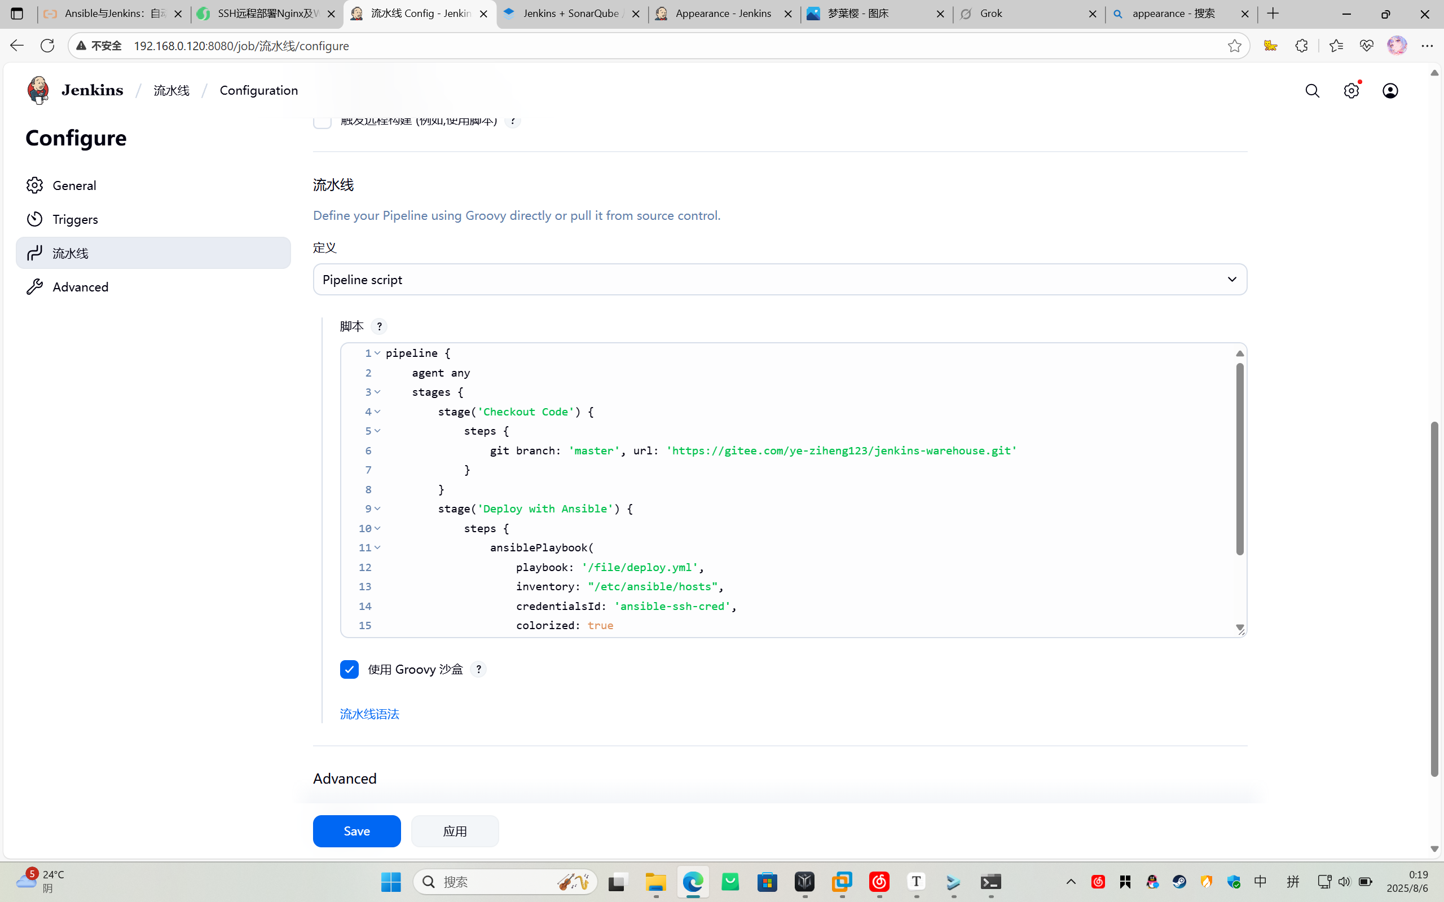Select Triggers in Configure sidebar
The height and width of the screenshot is (902, 1444).
point(153,219)
